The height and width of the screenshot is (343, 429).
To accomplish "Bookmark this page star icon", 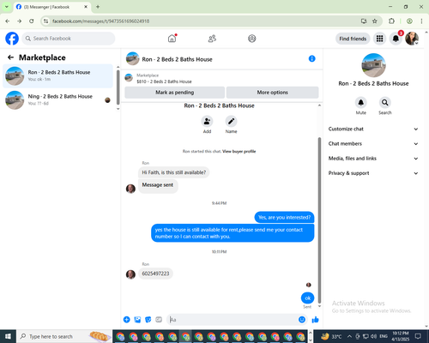I will pos(375,21).
